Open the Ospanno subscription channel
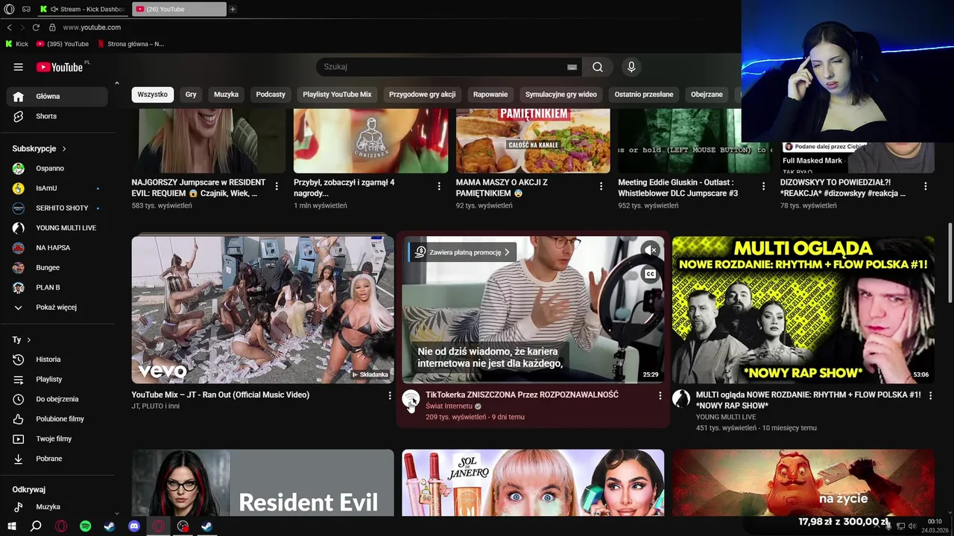Image resolution: width=954 pixels, height=536 pixels. (49, 168)
